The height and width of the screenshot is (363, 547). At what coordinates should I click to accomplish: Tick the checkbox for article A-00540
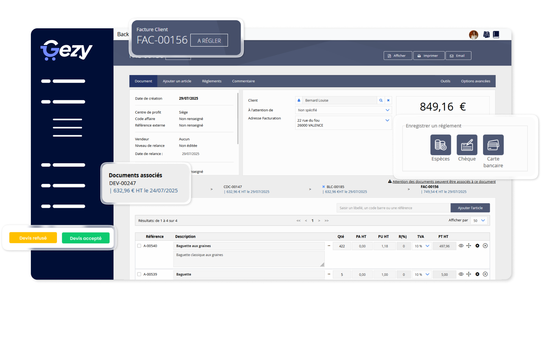(139, 246)
